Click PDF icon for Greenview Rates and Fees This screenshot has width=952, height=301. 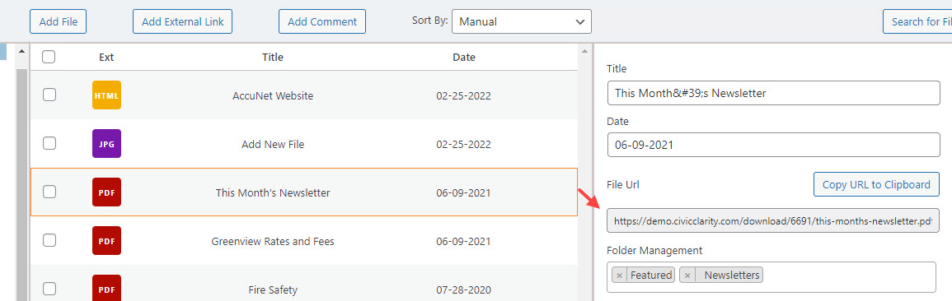click(107, 241)
